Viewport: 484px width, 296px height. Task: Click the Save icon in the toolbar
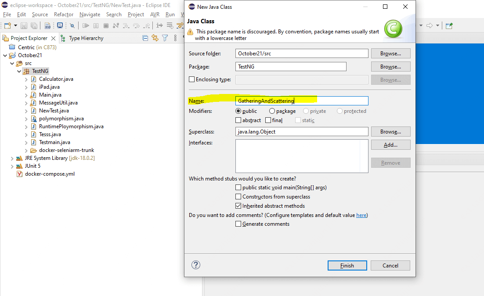click(24, 25)
